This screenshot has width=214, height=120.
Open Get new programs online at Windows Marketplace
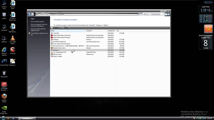tap(39, 25)
